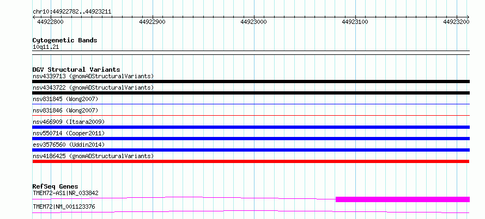Open variant nsv4186425 label
The width and height of the screenshot is (485, 219).
(93, 156)
